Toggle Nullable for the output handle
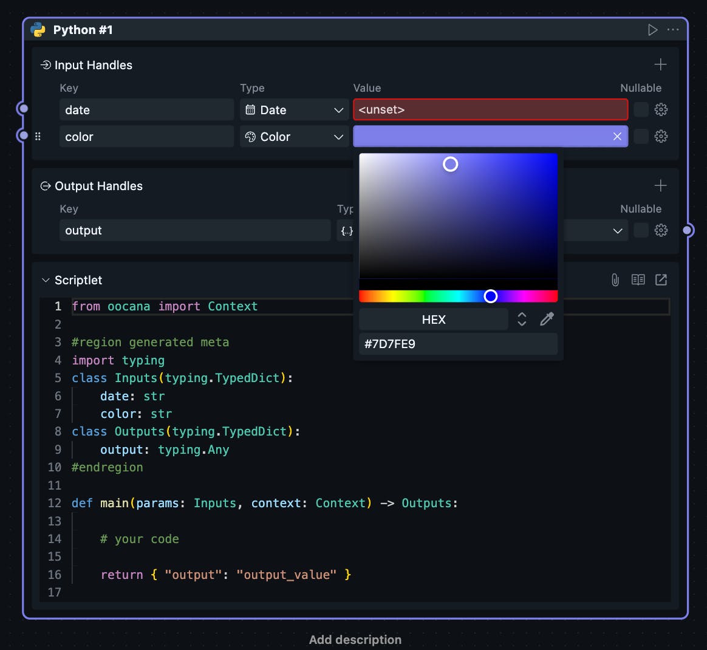 641,230
